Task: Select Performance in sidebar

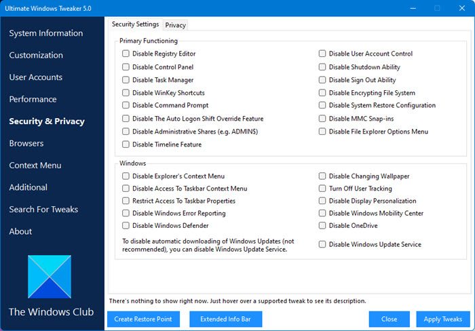Action: click(x=33, y=99)
